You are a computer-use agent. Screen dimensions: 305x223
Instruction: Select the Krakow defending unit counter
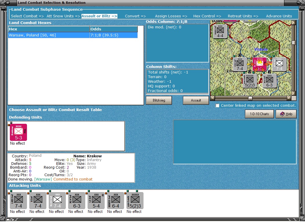point(18,132)
